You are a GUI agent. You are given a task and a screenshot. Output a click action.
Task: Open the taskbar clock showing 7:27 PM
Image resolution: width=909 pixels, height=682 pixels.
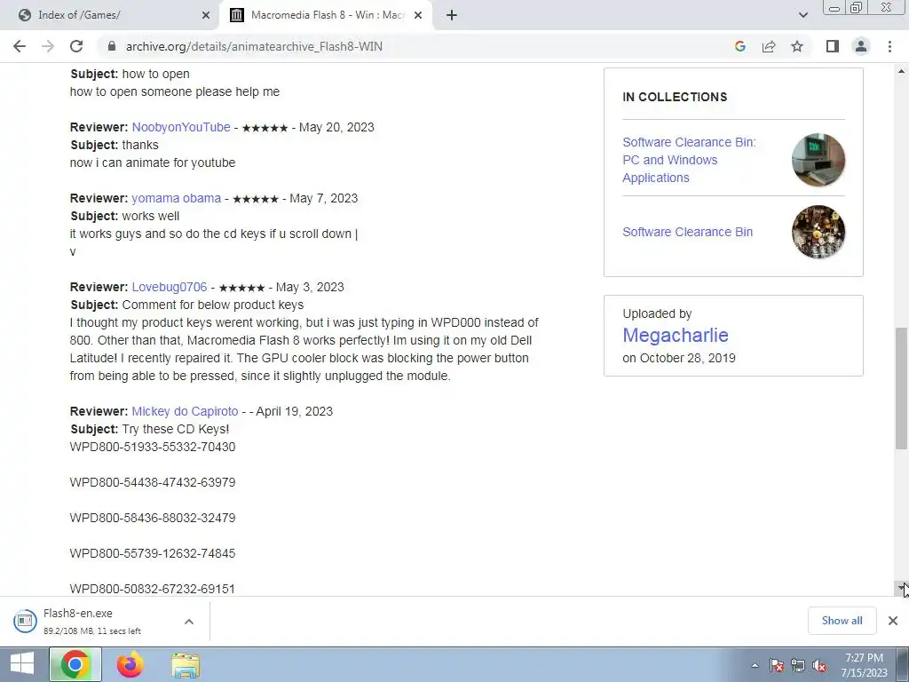click(864, 665)
